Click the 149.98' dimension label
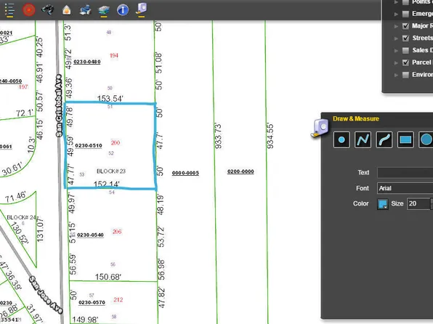The width and height of the screenshot is (433, 324). [85, 320]
